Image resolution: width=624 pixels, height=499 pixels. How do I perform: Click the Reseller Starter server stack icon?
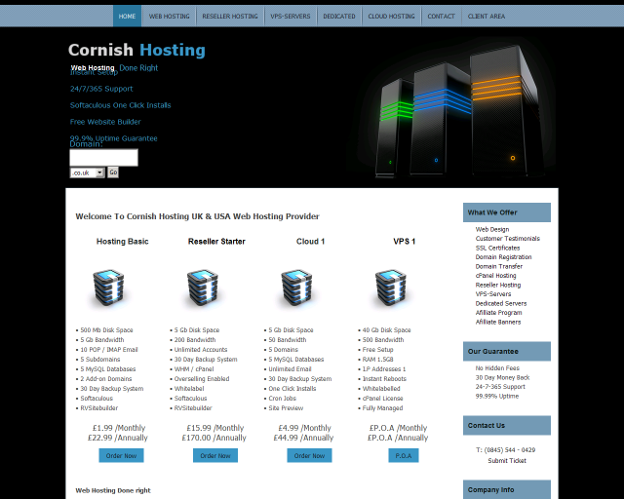pos(203,288)
